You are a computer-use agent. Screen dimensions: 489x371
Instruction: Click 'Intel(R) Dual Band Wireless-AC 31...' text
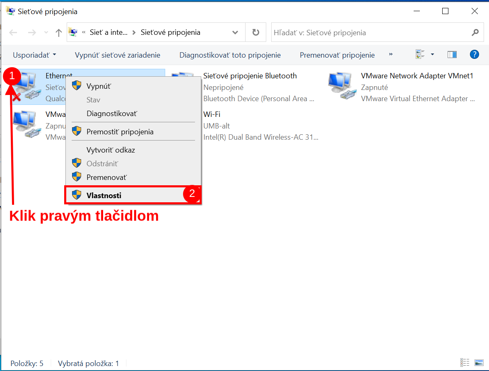261,137
